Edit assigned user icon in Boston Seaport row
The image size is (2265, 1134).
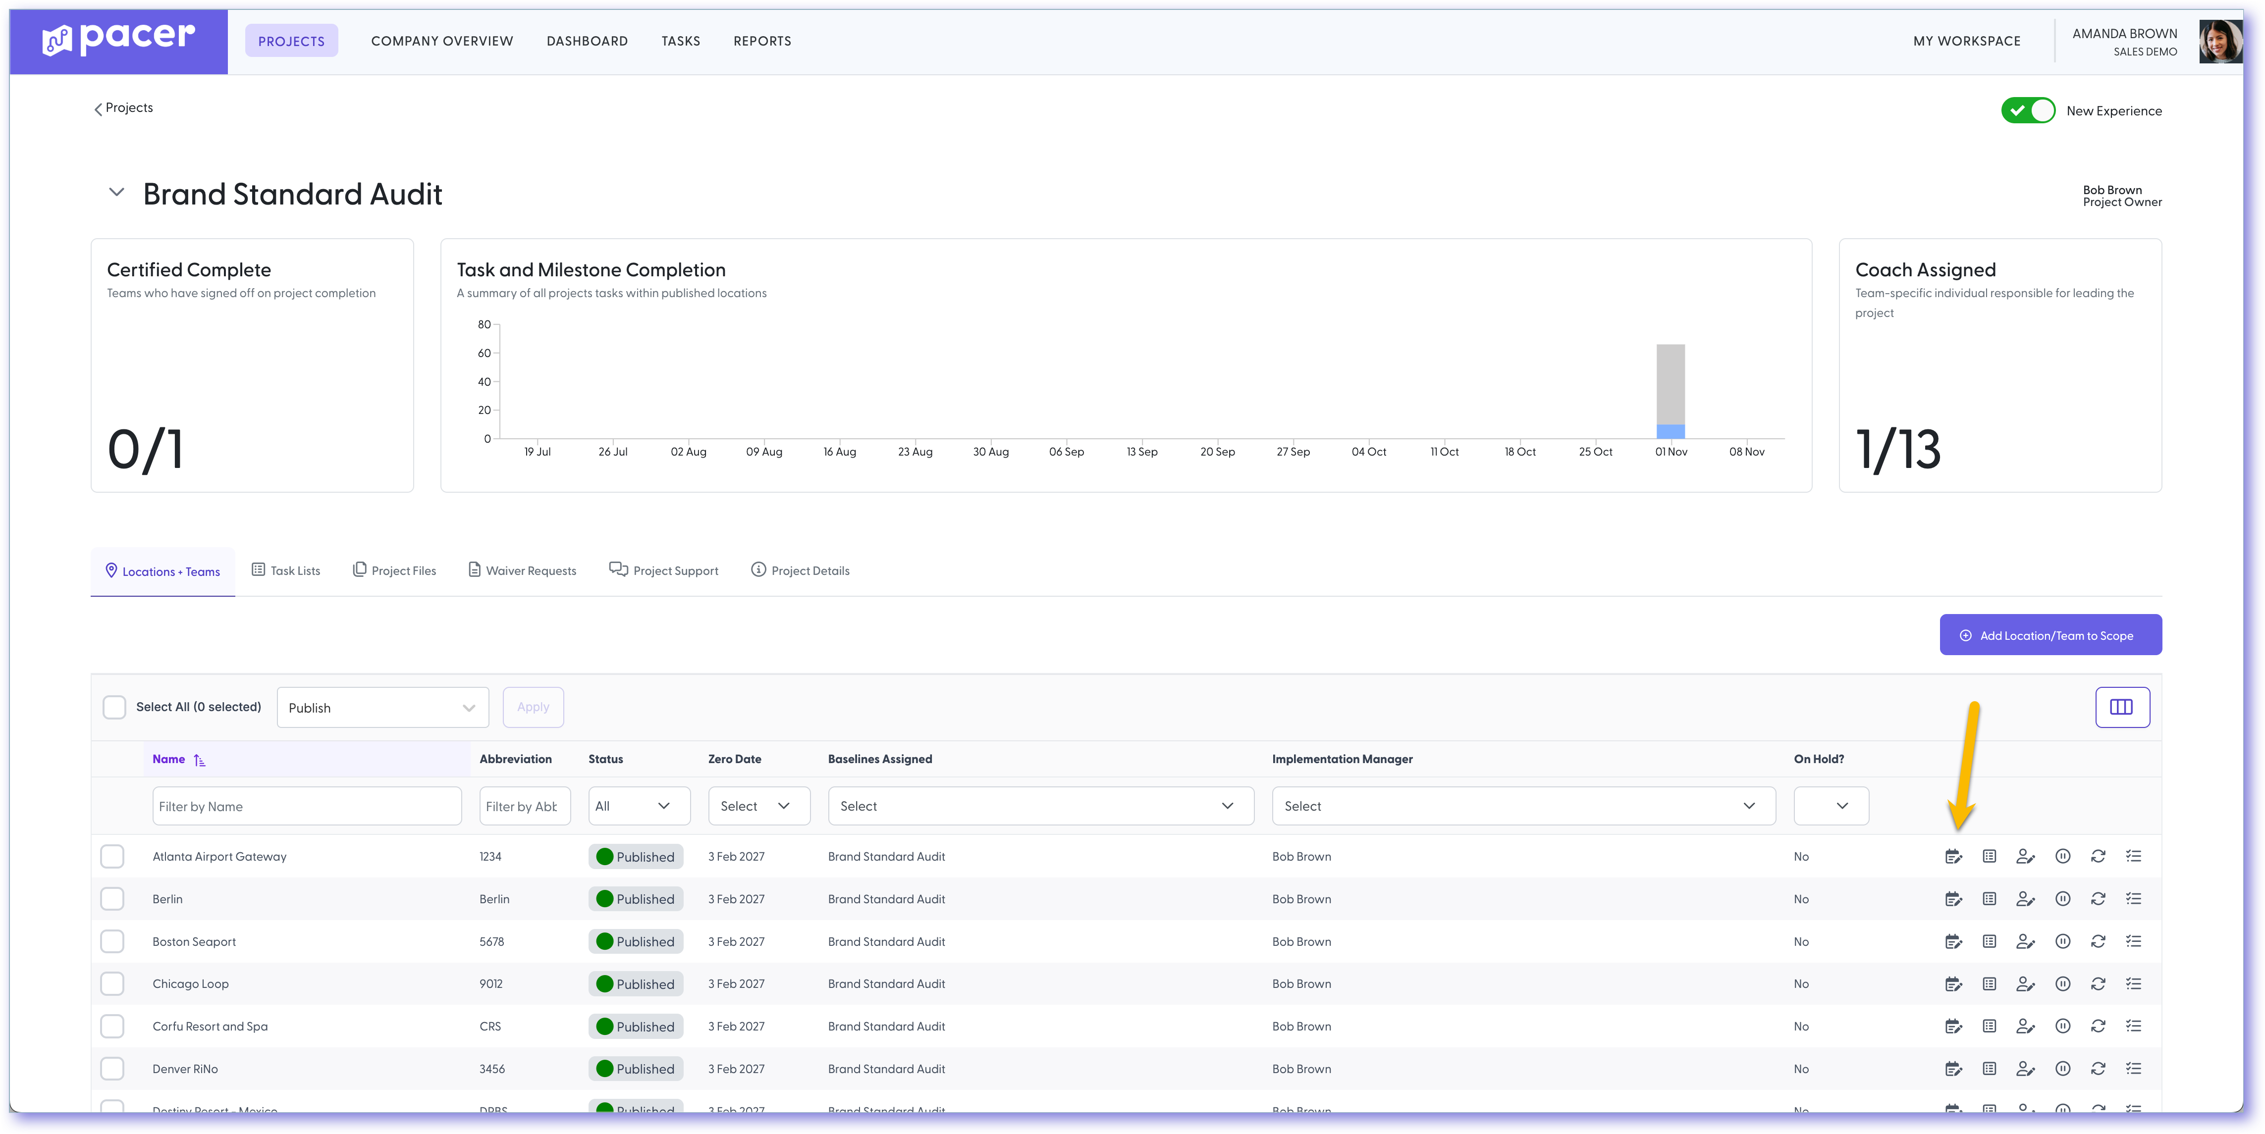[2025, 941]
